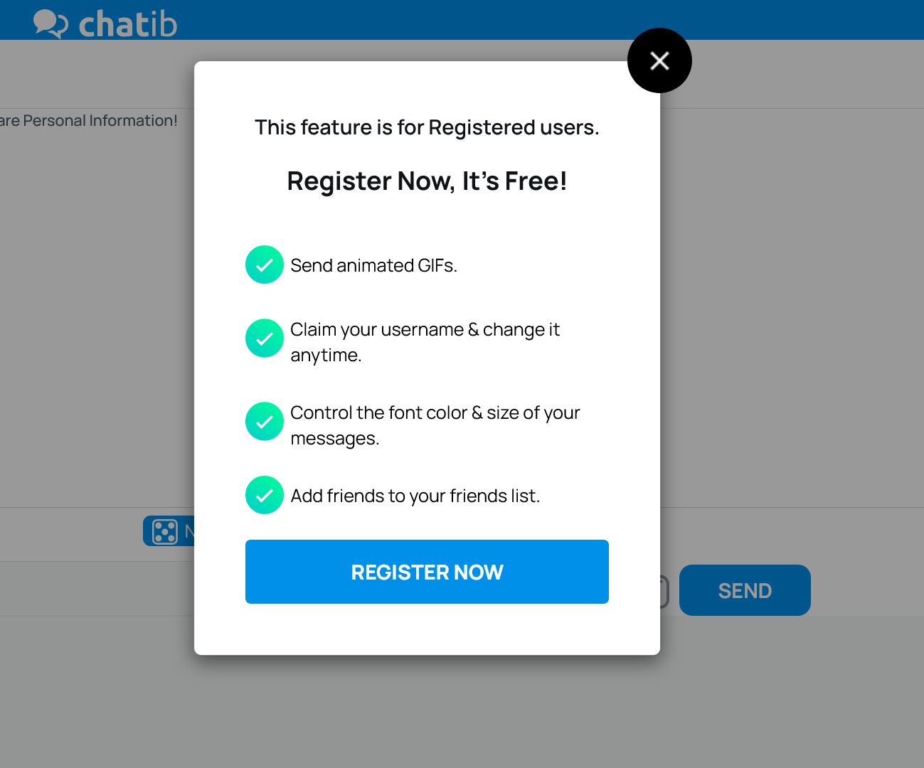Click 'Claim your username & change it anytime' text
This screenshot has width=924, height=768.
click(x=425, y=342)
